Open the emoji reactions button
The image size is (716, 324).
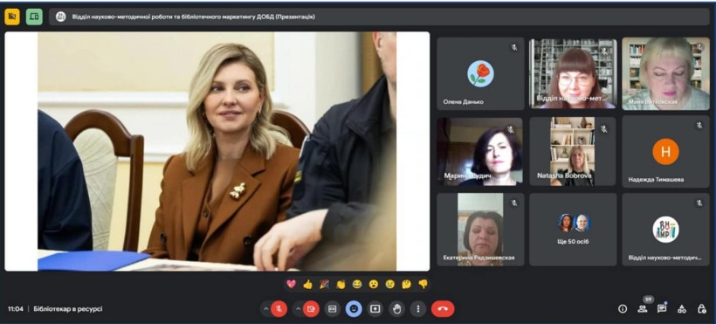(354, 309)
